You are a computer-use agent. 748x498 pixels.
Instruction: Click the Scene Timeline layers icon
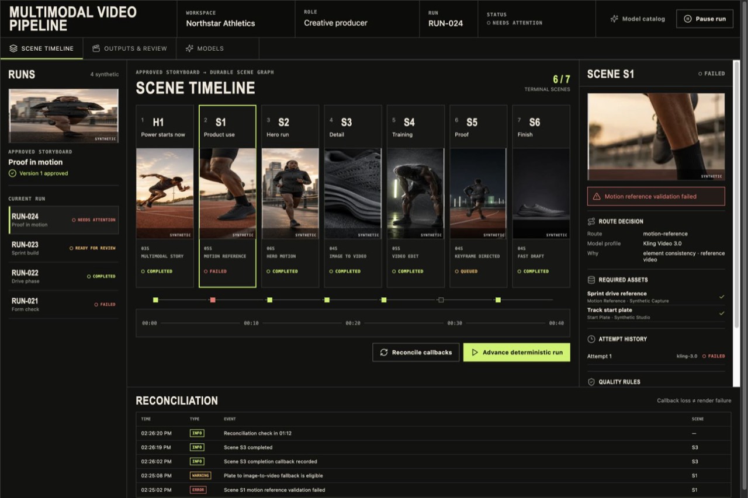tap(13, 48)
